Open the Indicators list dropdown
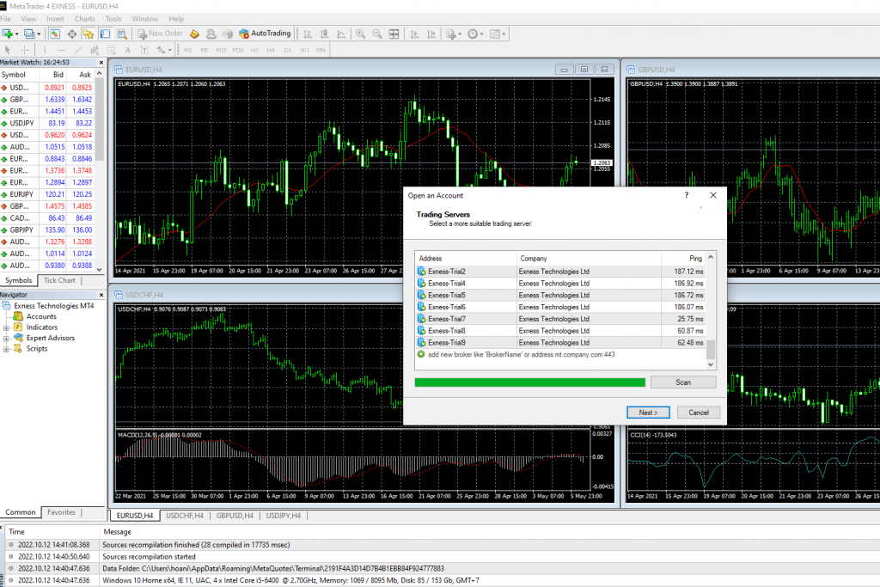 (x=454, y=34)
